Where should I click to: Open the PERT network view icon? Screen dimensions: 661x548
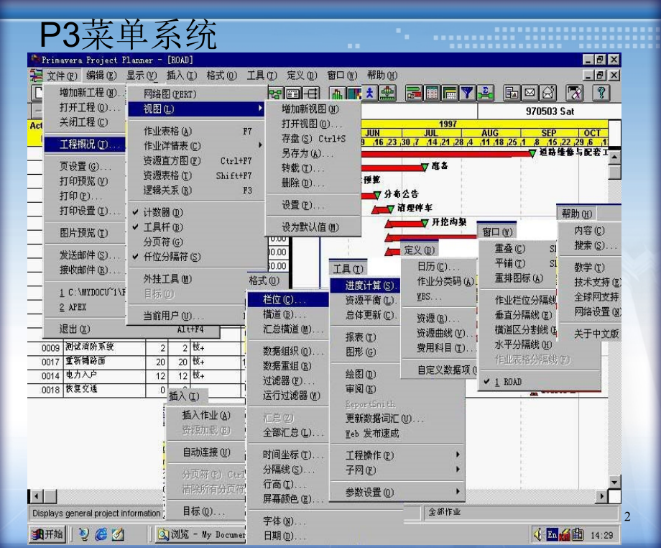click(x=277, y=92)
